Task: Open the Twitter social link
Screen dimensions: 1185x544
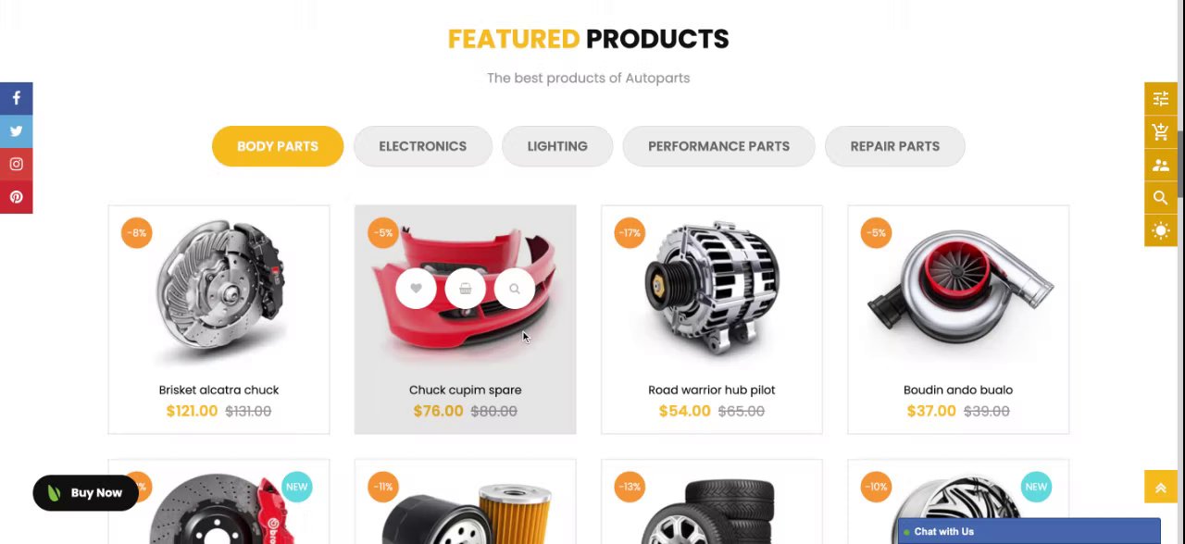Action: [x=16, y=131]
